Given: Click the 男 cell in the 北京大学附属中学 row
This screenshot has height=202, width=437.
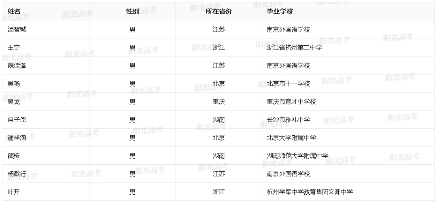Looking at the screenshot, I should 132,138.
